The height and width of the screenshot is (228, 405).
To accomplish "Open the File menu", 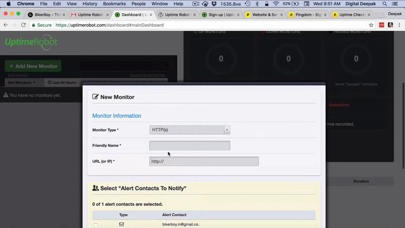I will [x=44, y=4].
